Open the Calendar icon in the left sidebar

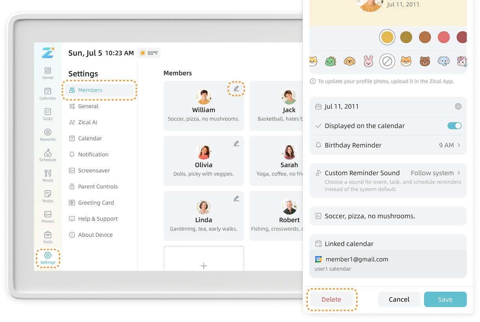tap(48, 93)
